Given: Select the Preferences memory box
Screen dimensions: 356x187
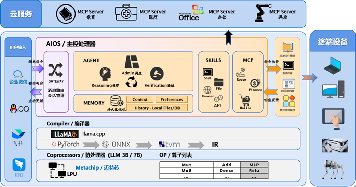Looking at the screenshot, I should [172, 99].
